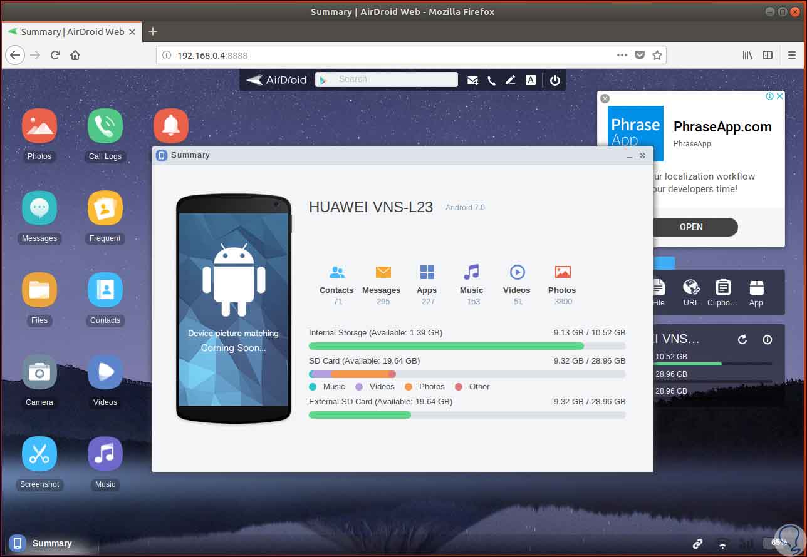This screenshot has width=807, height=557.
Task: Close the Summary window
Action: [642, 156]
